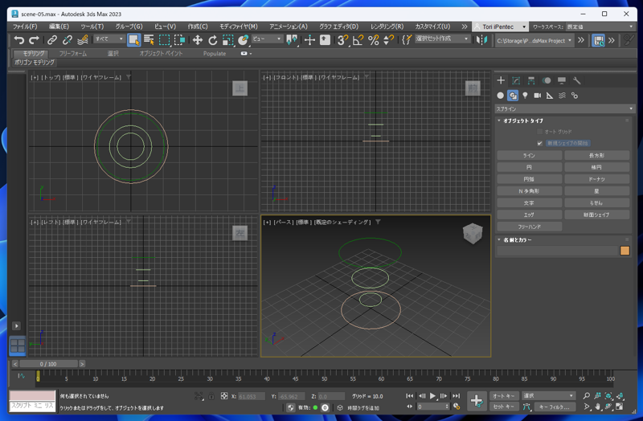
Task: Select the Unlink Selection icon
Action: [x=68, y=39]
